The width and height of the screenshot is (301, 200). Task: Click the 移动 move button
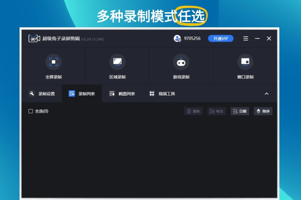[x=216, y=111]
